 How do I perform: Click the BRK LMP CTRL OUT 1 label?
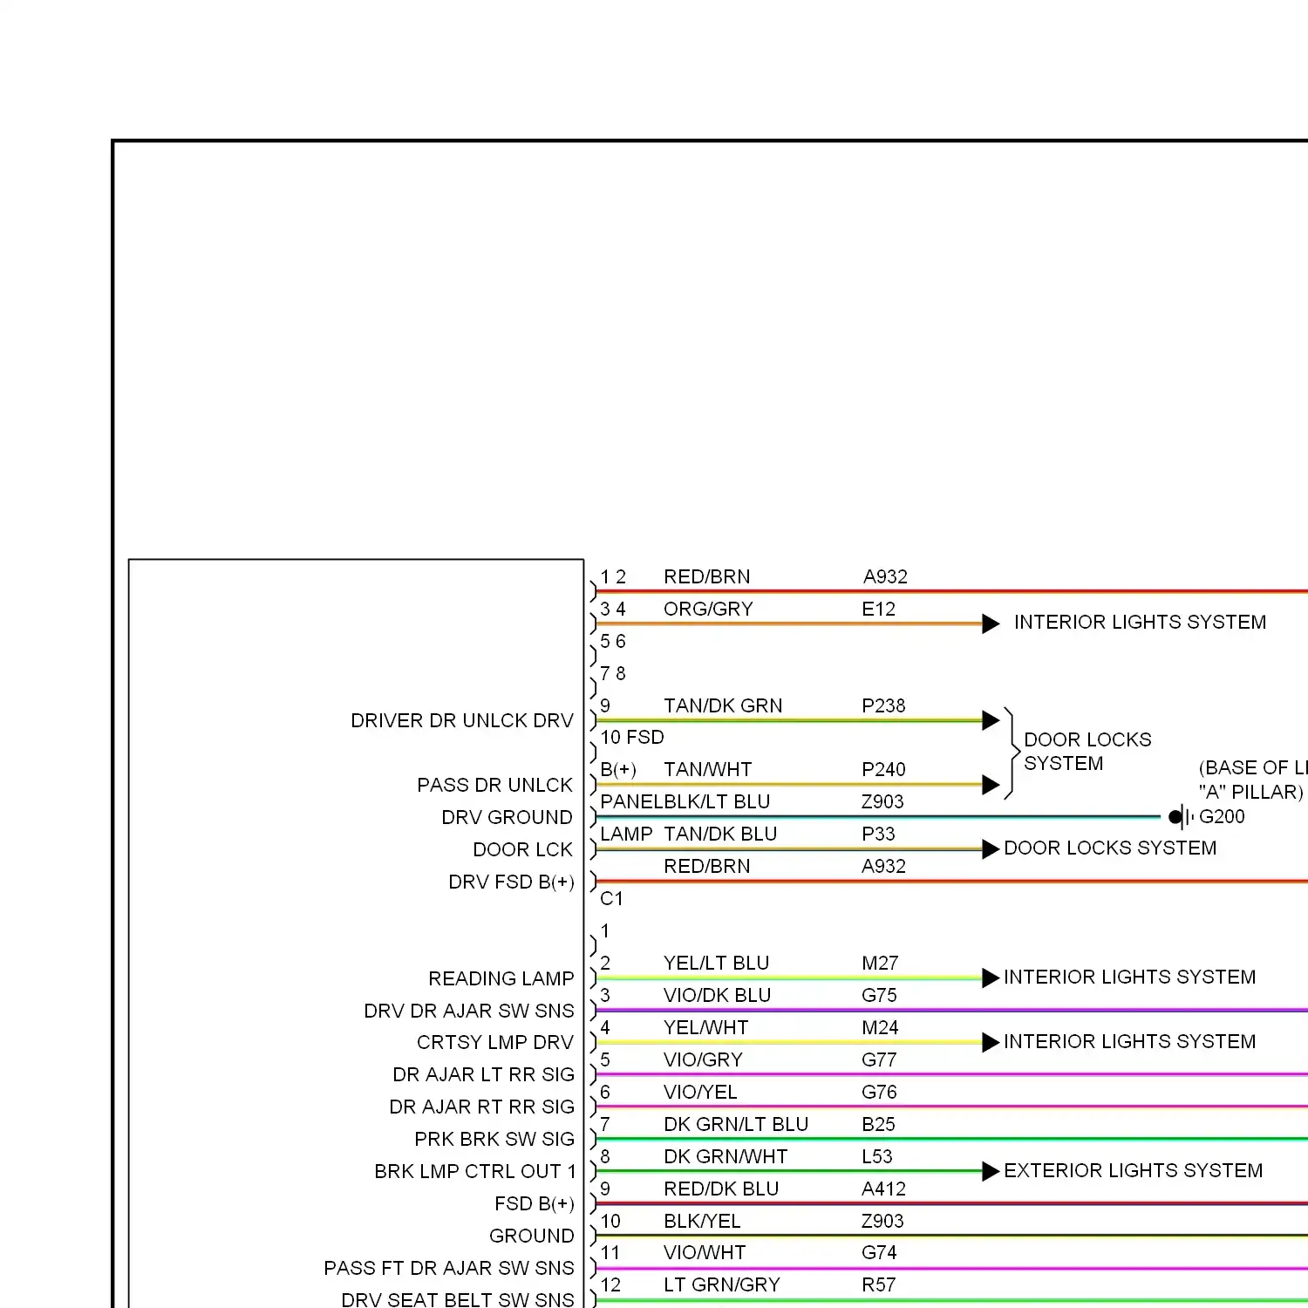[475, 1171]
